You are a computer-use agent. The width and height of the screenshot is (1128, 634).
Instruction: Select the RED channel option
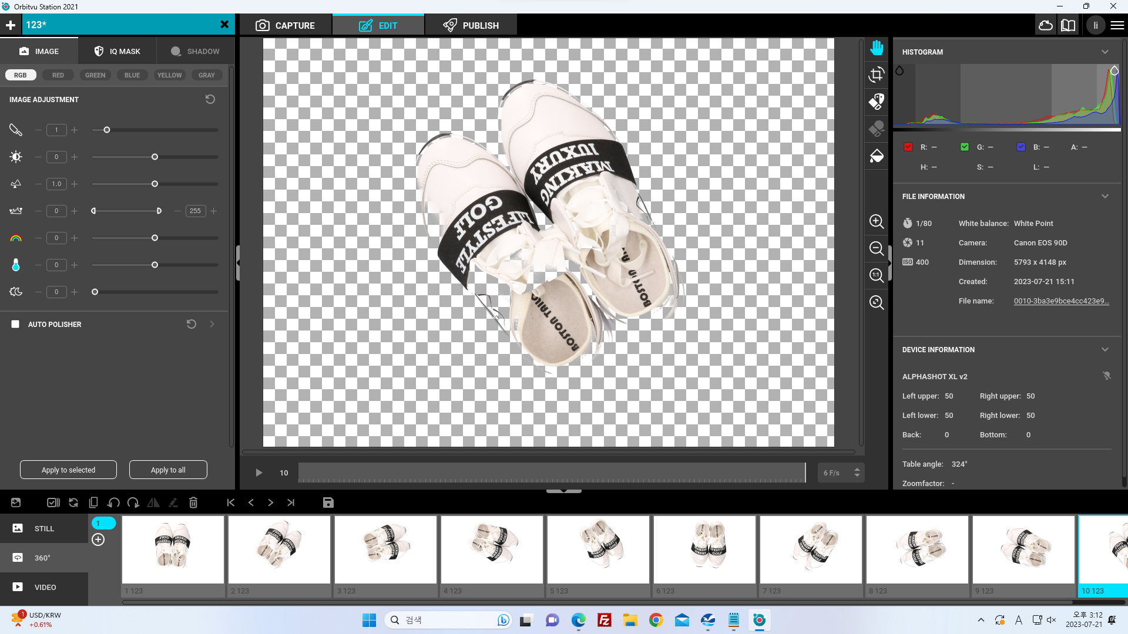click(x=58, y=75)
